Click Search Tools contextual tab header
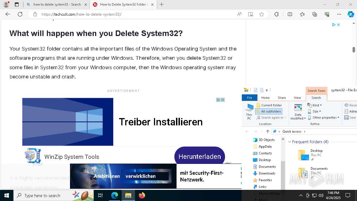Viewport: 357px width, 201px height. pos(316,91)
